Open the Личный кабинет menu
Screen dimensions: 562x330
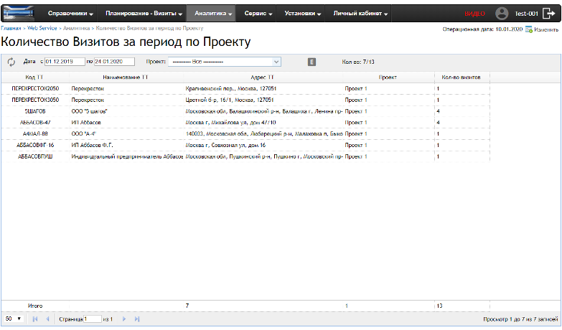click(360, 14)
